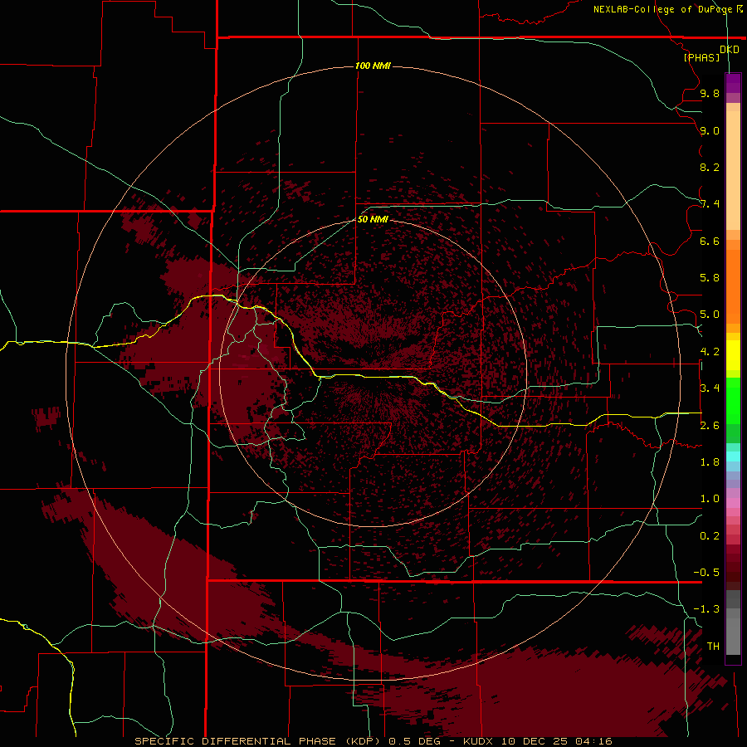Click the KUDX 10 DEC 25 04:16 timestamp
Screen dimensions: 747x747
537,741
